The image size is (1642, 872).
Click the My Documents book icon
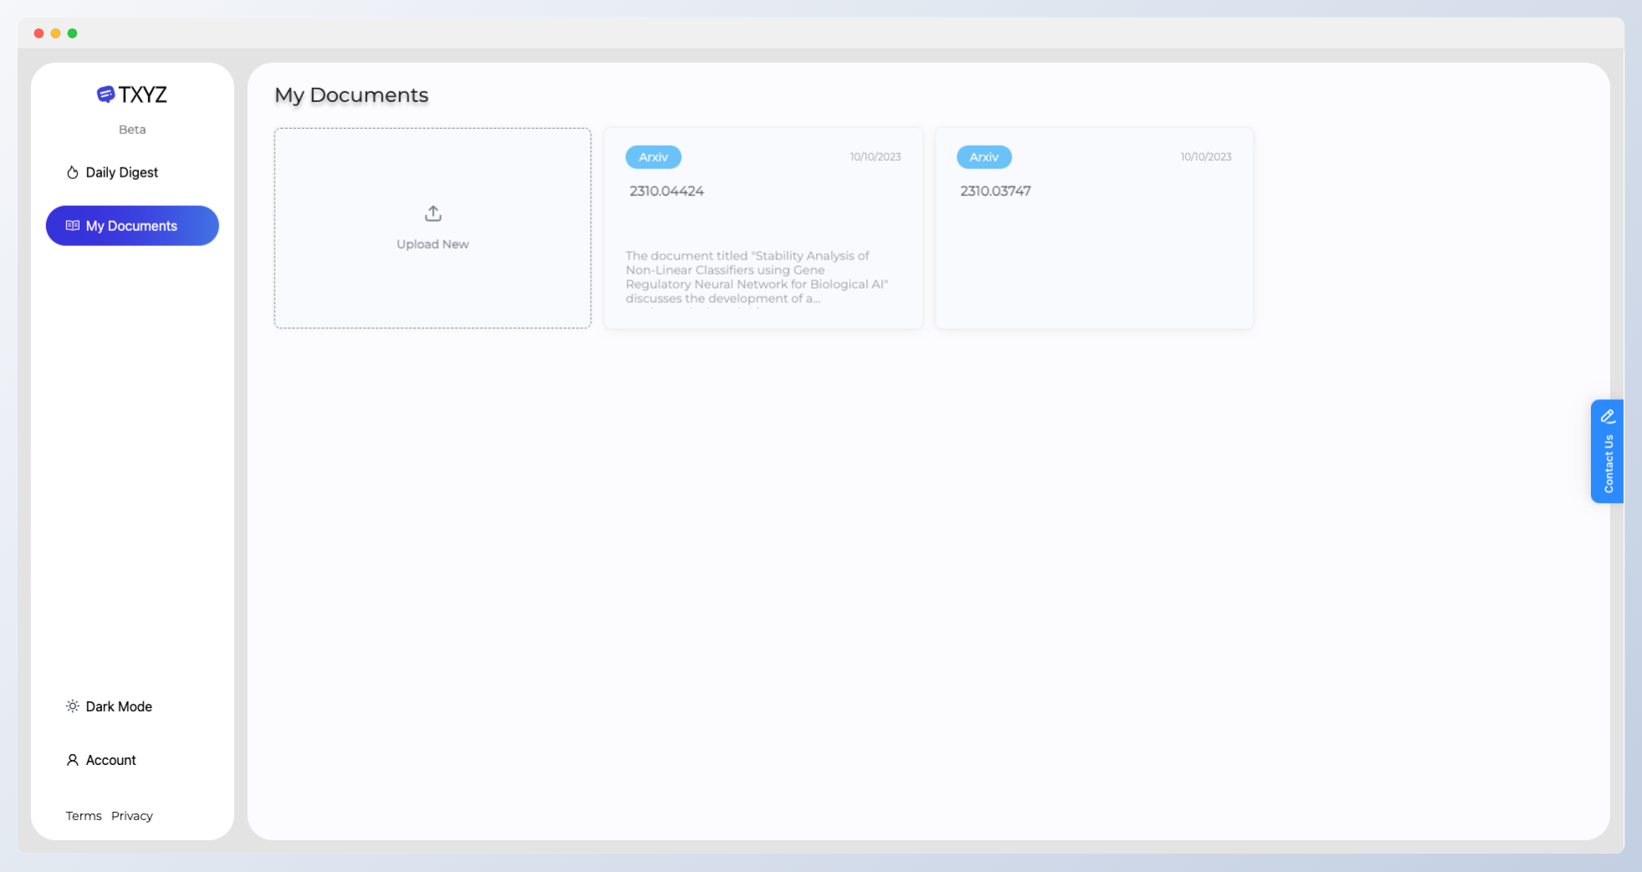(73, 226)
